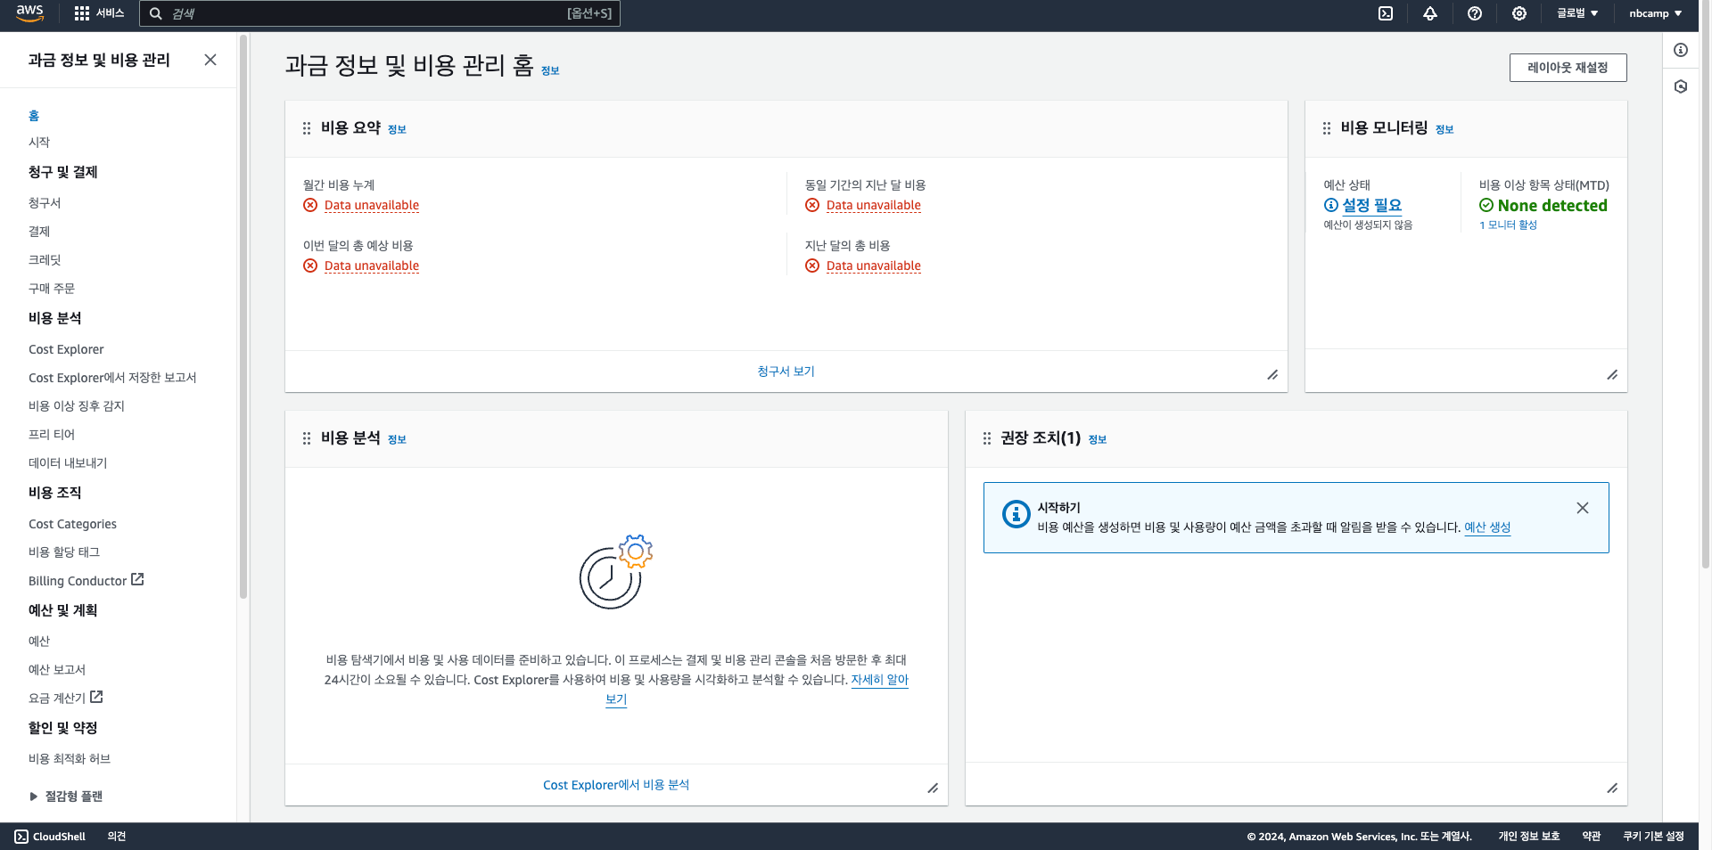Open CloudShell from the top bar icon
The height and width of the screenshot is (850, 1712).
[x=1386, y=13]
